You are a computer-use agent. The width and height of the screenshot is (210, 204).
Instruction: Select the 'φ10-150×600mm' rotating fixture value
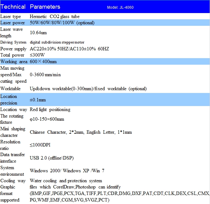[x=47, y=119]
